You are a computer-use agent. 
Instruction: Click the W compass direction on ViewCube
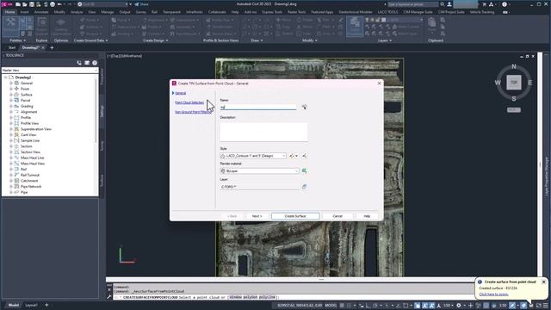tap(498, 83)
